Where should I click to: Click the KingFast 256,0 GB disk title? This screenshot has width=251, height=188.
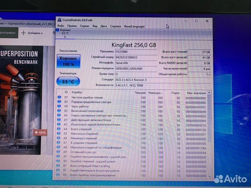tap(134, 45)
